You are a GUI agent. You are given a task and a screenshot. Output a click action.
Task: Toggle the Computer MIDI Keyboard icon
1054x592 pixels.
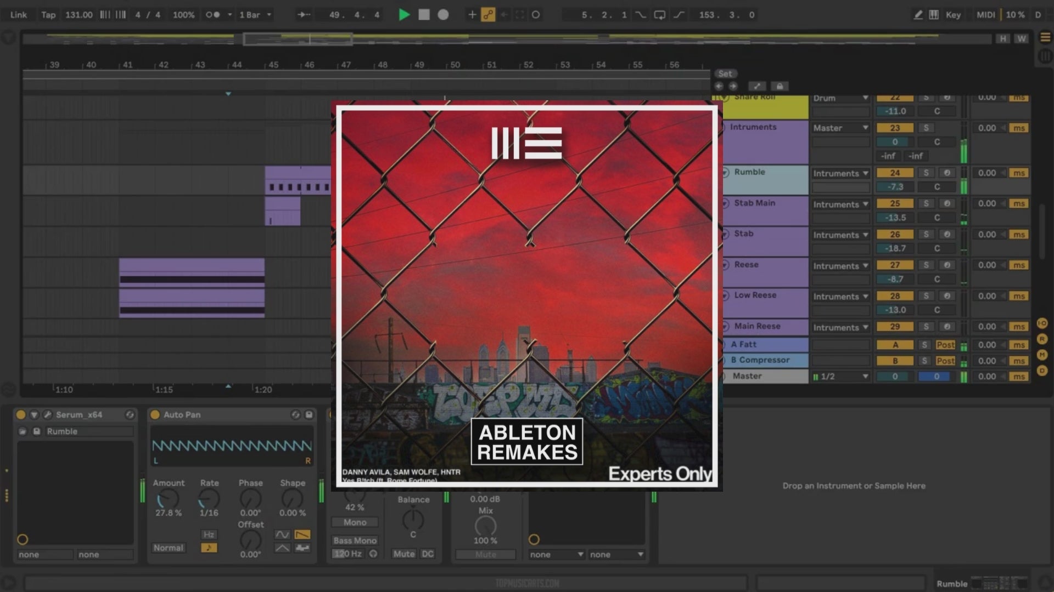[x=934, y=15]
